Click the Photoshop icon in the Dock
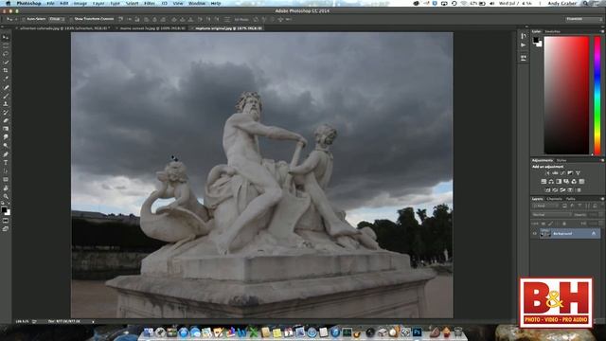 tap(418, 332)
